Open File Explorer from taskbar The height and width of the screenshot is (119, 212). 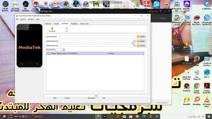137,116
